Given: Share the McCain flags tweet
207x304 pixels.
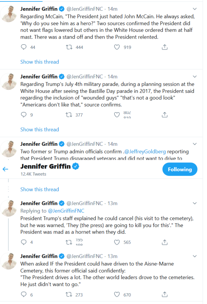Looking at the screenshot, I should coord(165,47).
